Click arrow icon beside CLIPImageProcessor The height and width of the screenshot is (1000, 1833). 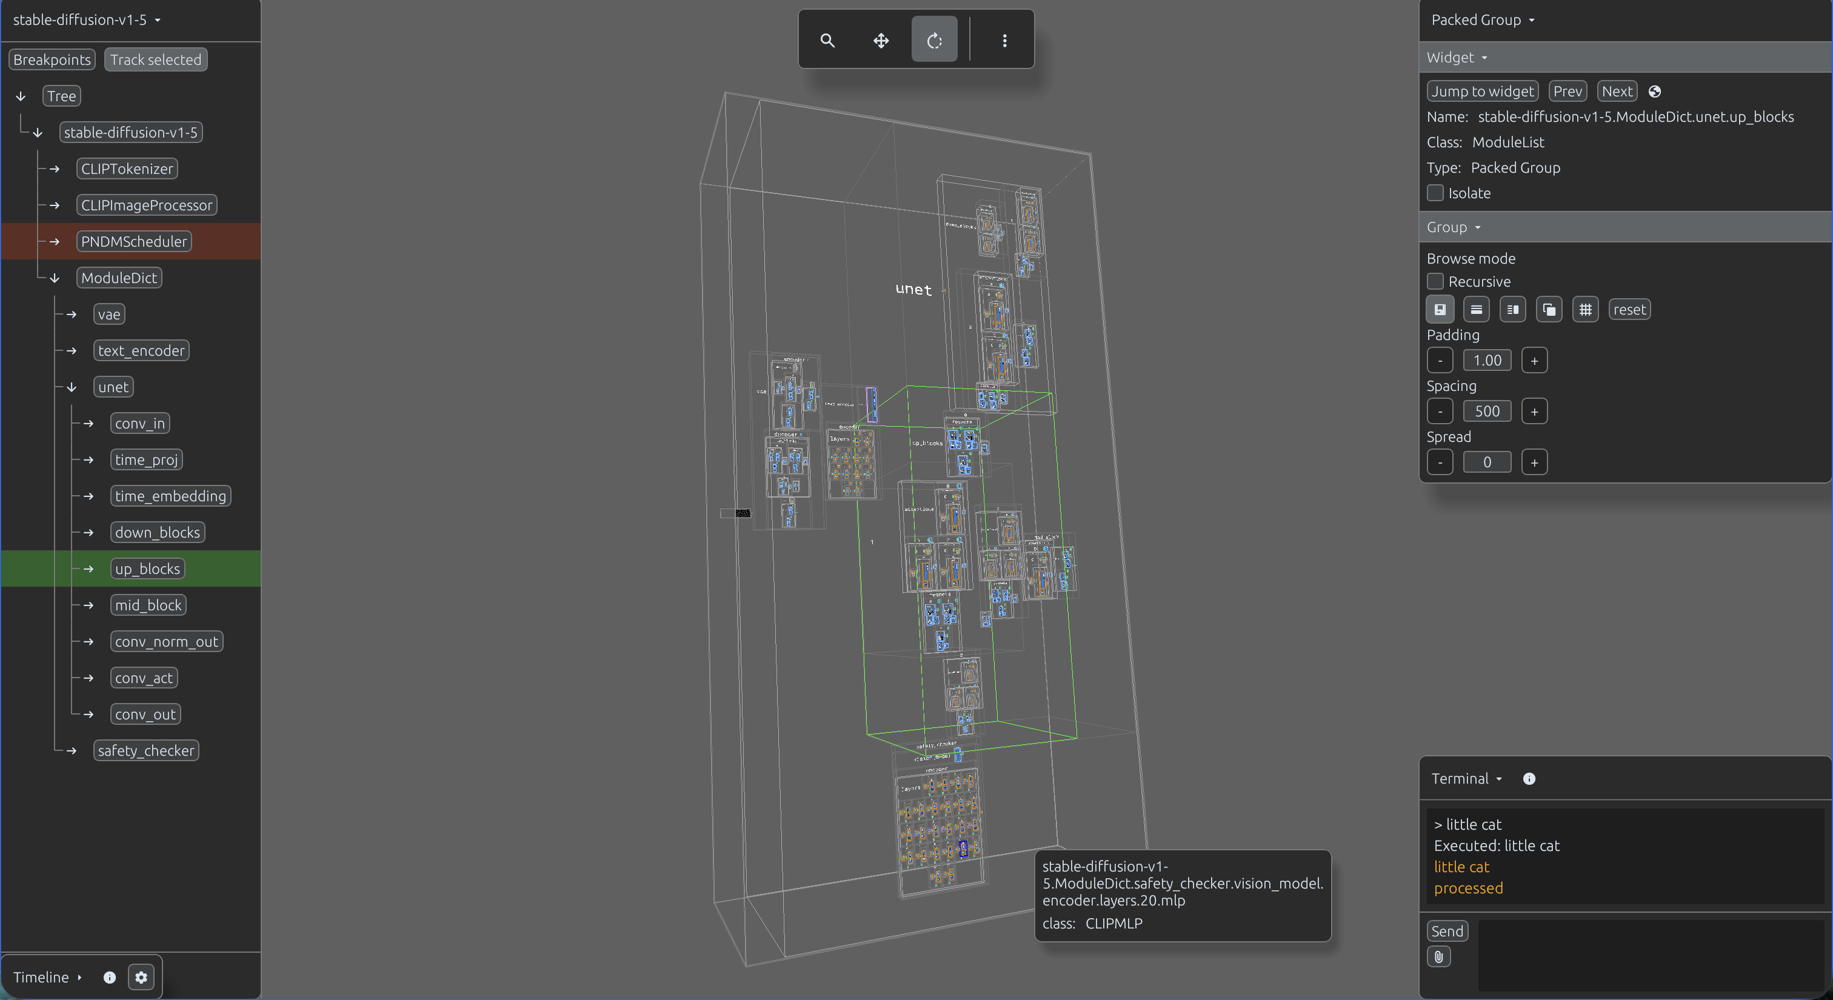55,205
